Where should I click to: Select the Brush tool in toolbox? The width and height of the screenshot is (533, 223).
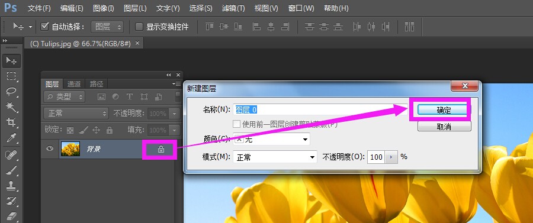click(x=12, y=170)
